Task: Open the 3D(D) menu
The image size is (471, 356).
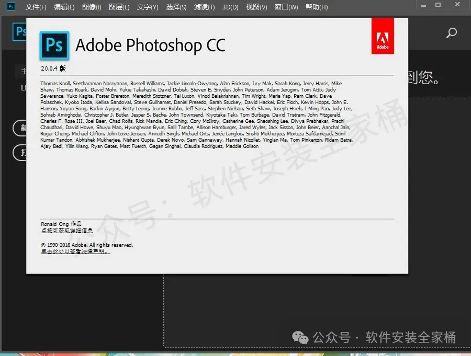Action: [230, 7]
